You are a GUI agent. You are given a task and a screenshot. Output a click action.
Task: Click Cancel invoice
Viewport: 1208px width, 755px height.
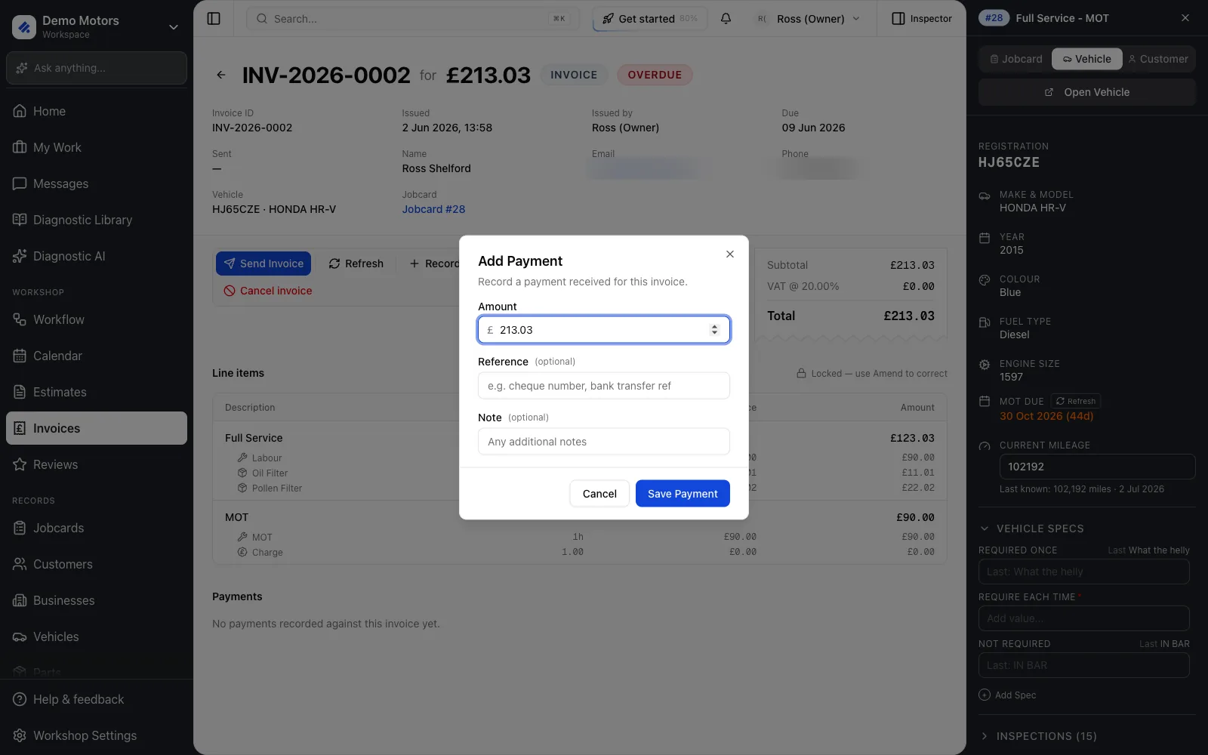[x=268, y=291]
